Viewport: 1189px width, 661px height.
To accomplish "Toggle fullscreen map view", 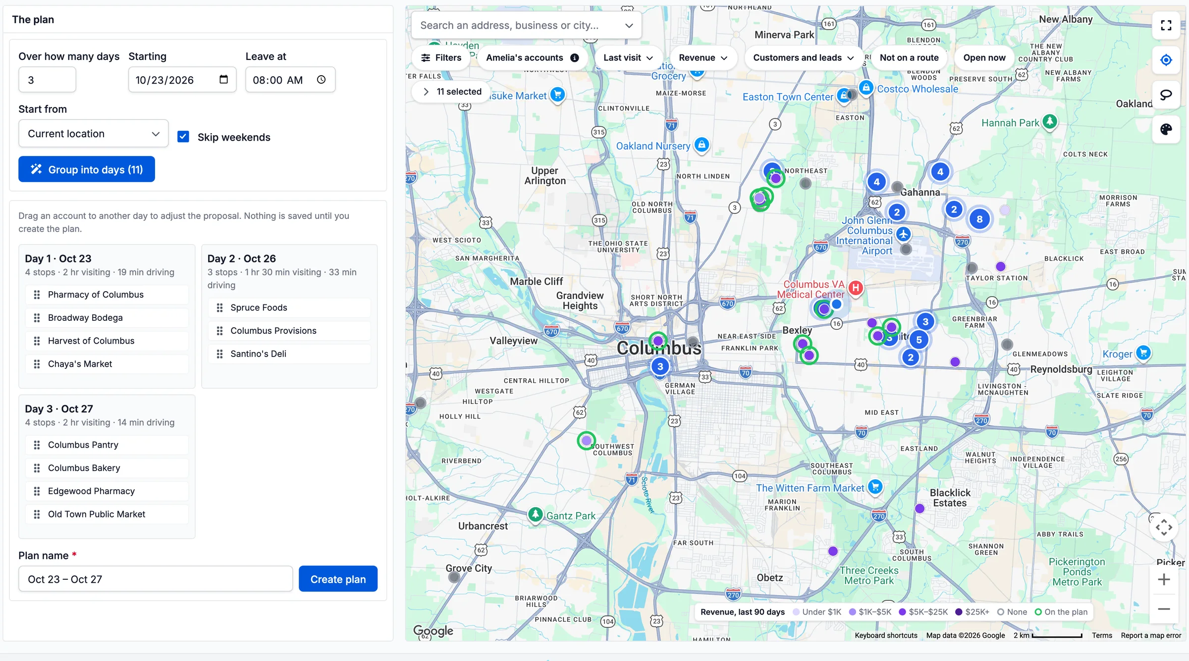I will (x=1166, y=25).
